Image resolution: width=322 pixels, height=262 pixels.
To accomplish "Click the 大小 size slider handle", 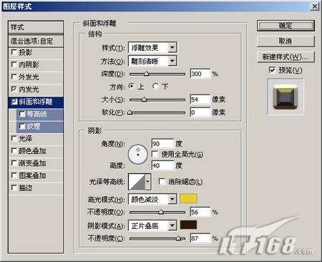I will pyautogui.click(x=145, y=100).
